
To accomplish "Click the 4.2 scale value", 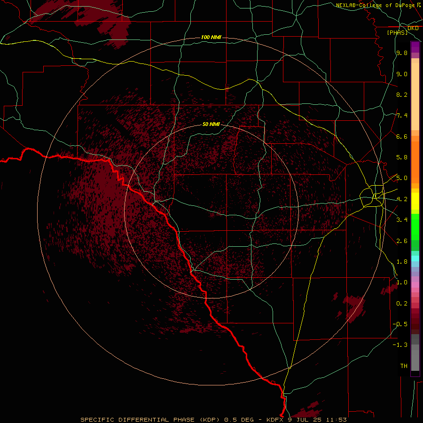I will [x=402, y=199].
